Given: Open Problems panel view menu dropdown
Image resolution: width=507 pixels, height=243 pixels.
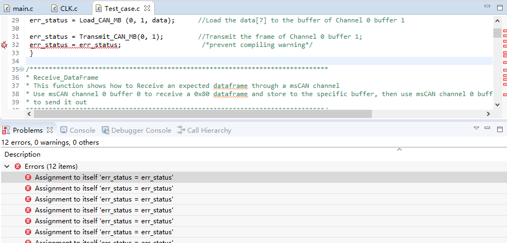Looking at the screenshot, I should 476,128.
